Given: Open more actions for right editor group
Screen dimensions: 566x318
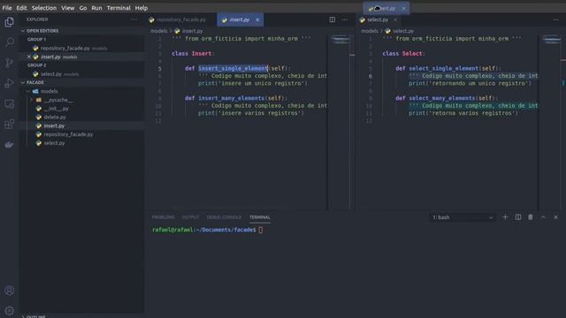Looking at the screenshot, I should click(x=556, y=19).
